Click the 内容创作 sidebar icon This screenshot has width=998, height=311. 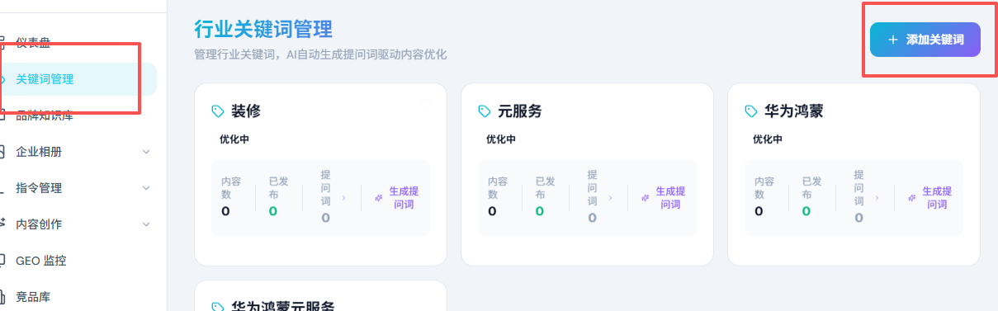click(2, 224)
